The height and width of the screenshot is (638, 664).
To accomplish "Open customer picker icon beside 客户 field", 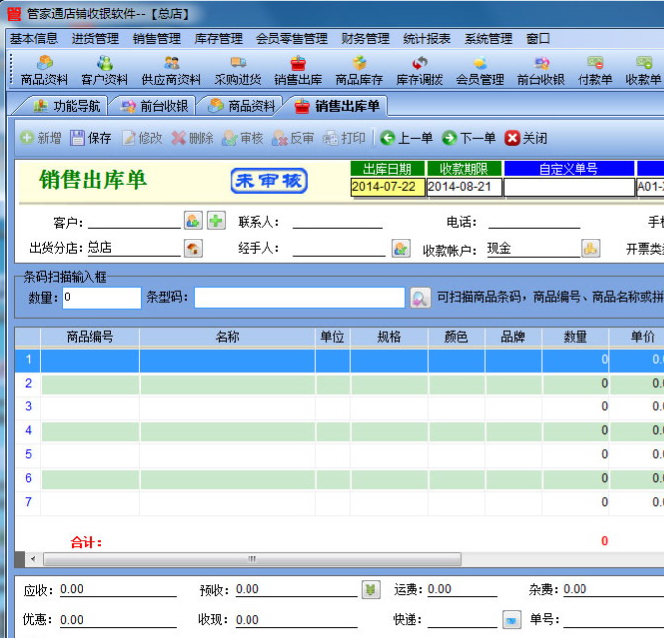I will click(x=193, y=221).
